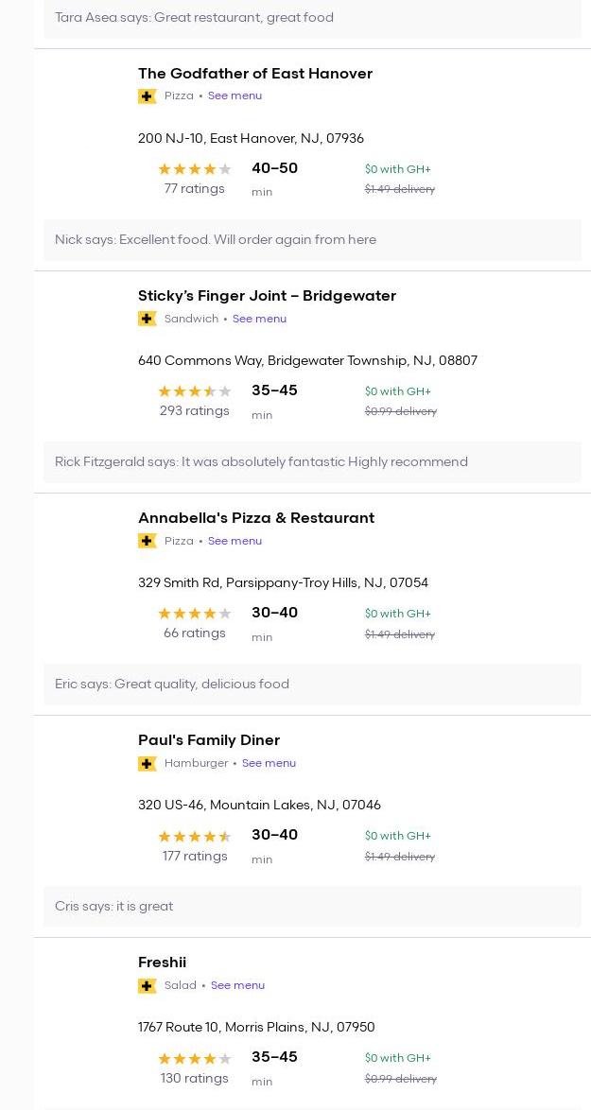The width and height of the screenshot is (591, 1110).
Task: Go to Paul's Family Diner restaurant page
Action: point(209,740)
